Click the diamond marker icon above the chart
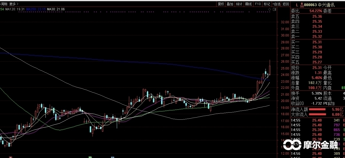Viewport: 345px width, 158px height. [269, 9]
